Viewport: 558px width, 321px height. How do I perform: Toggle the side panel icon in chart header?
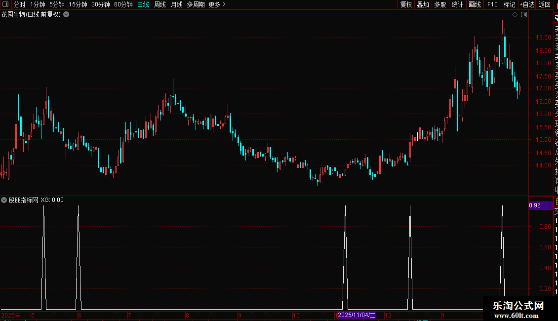(x=524, y=15)
